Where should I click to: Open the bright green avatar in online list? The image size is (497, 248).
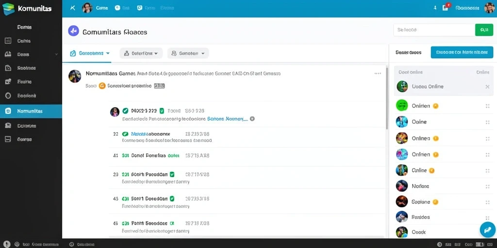[x=402, y=105]
